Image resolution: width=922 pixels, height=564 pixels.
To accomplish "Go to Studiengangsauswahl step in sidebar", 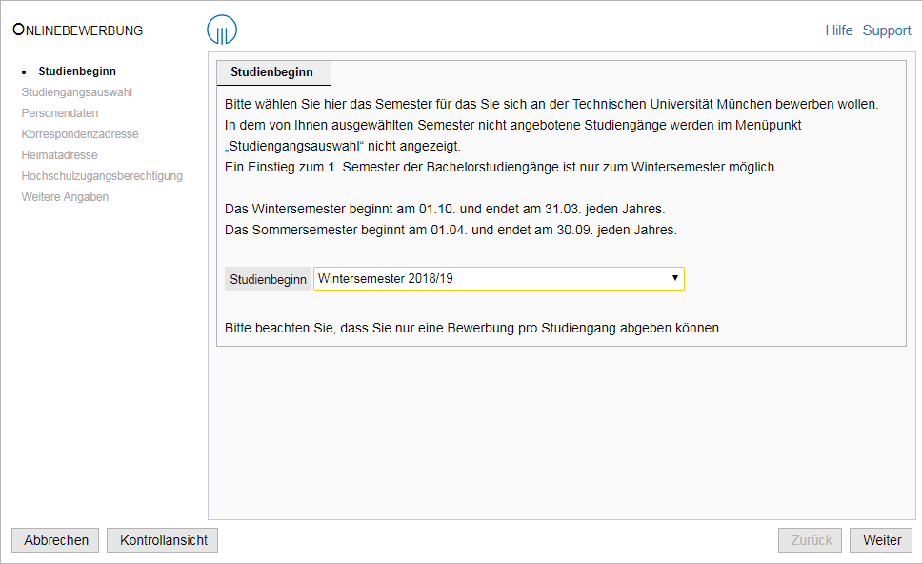I will [76, 92].
